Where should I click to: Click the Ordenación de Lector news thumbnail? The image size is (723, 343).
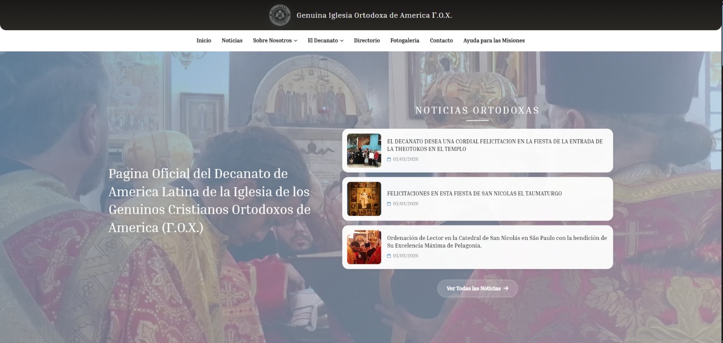coord(364,247)
